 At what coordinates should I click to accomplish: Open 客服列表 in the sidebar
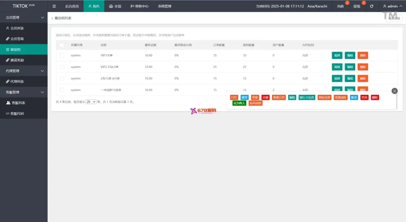click(18, 103)
